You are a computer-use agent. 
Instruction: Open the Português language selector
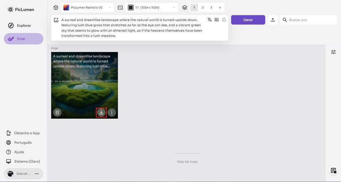click(x=19, y=143)
